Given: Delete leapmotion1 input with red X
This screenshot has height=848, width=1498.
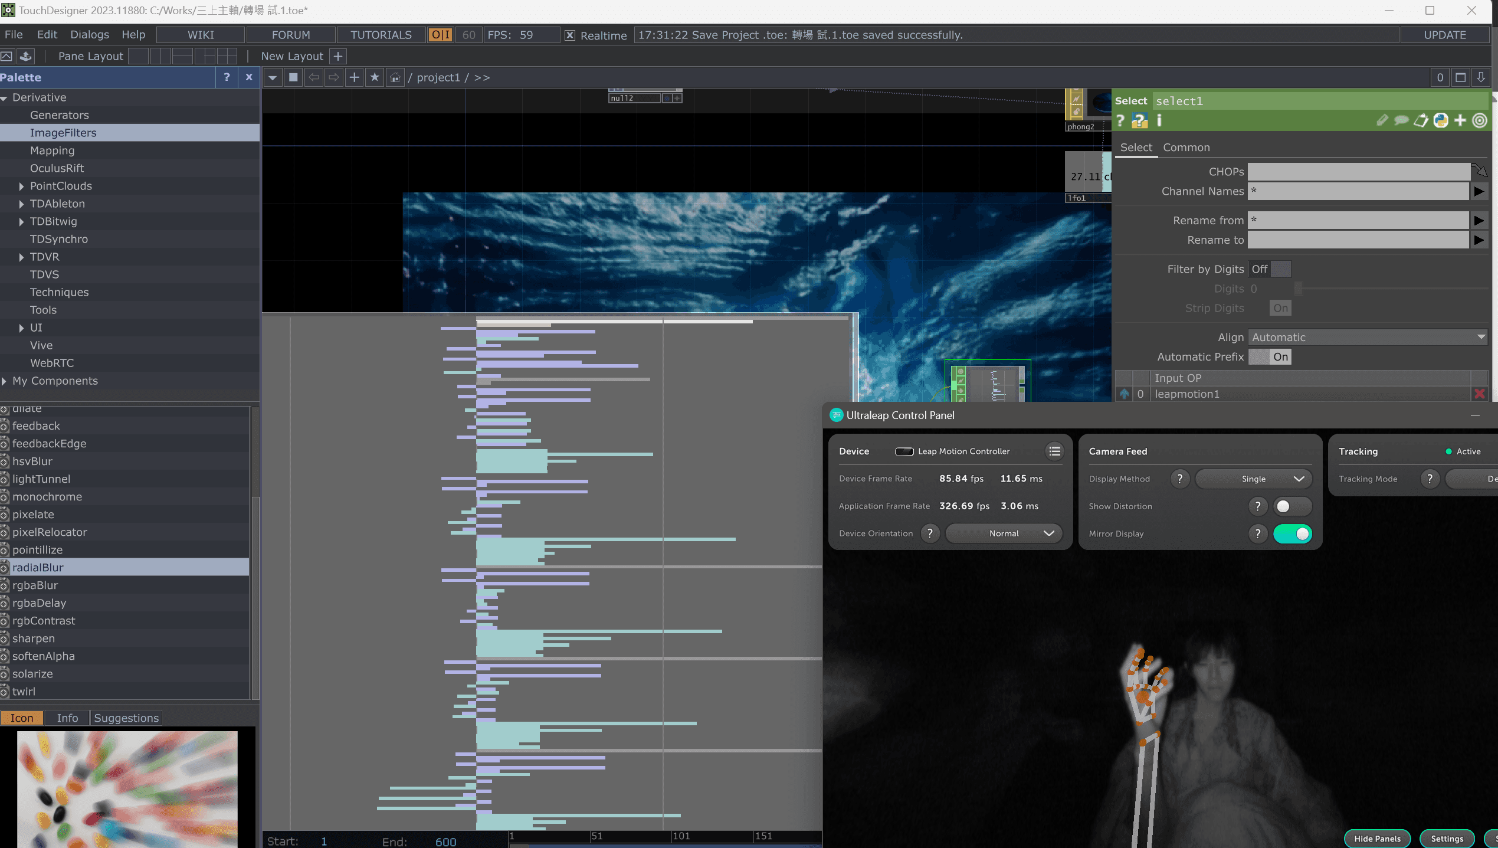Looking at the screenshot, I should (1479, 394).
